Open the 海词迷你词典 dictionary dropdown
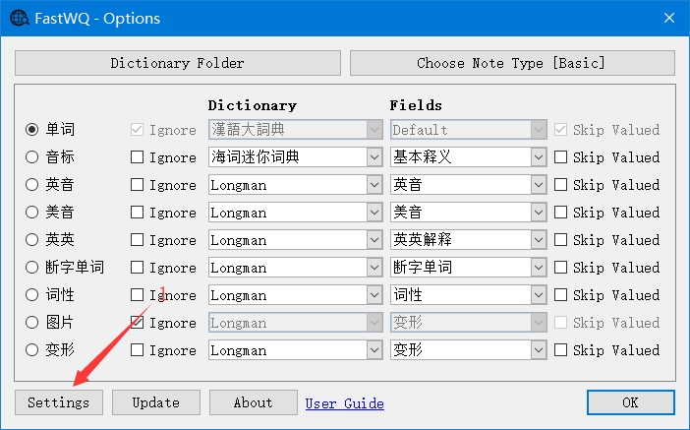Screen dimensions: 690x430 click(x=374, y=157)
